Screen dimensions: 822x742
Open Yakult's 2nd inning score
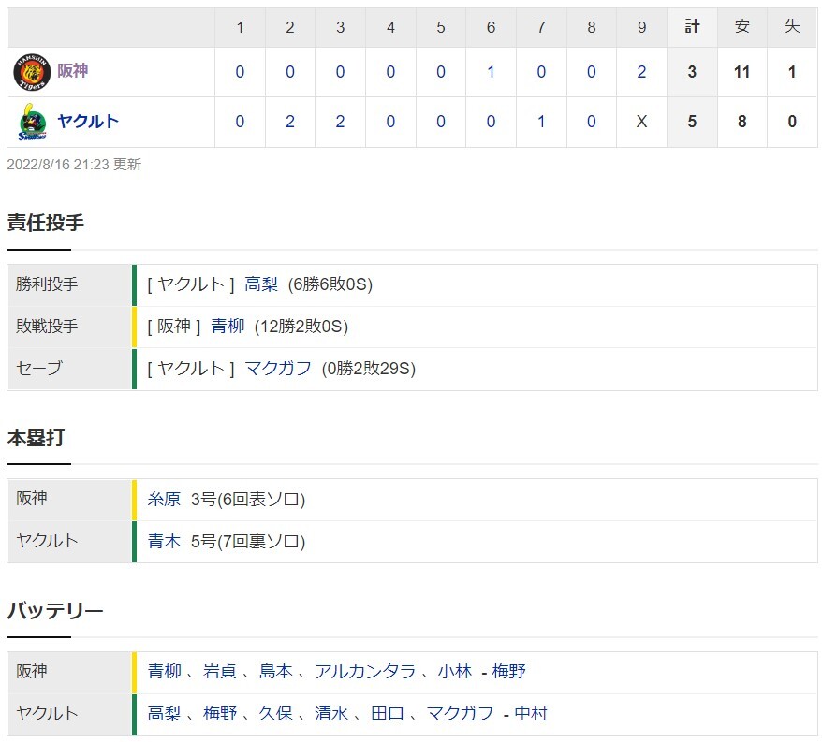tap(290, 122)
